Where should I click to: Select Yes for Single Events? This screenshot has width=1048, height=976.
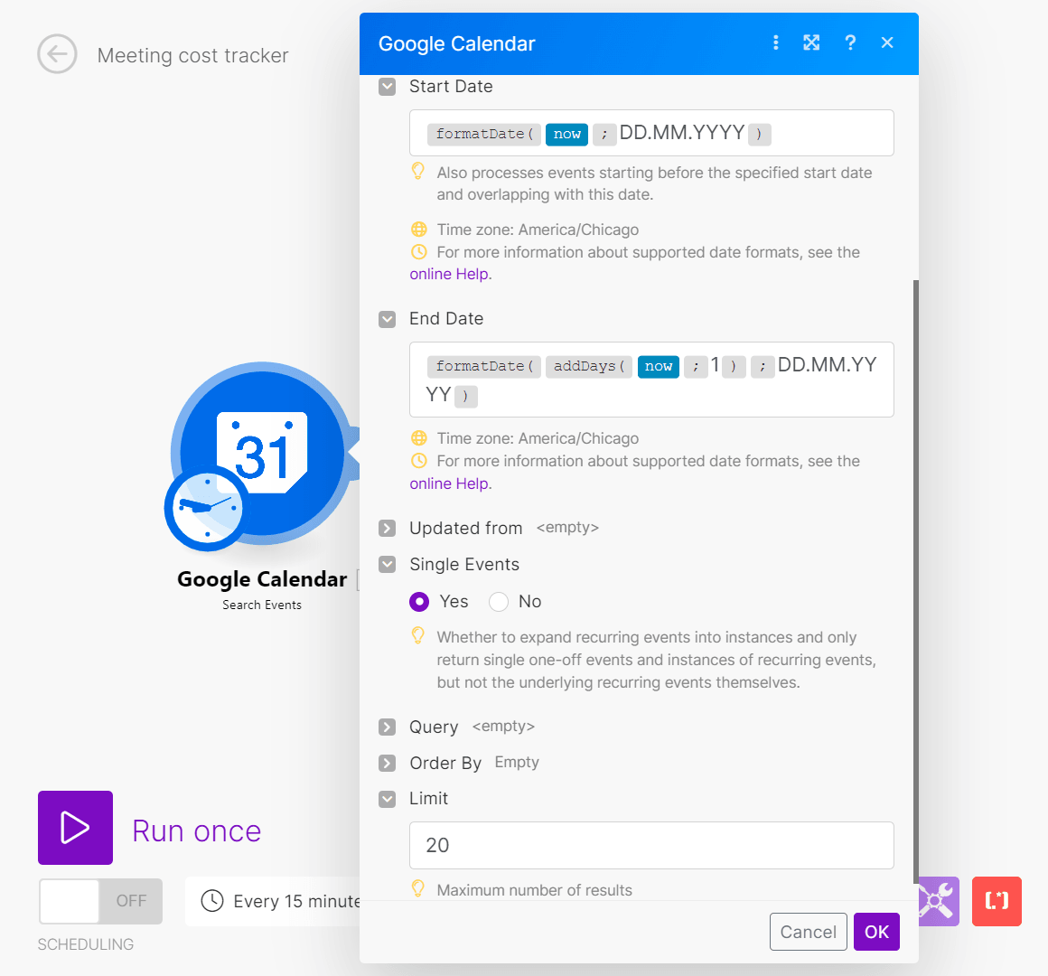[x=419, y=602]
